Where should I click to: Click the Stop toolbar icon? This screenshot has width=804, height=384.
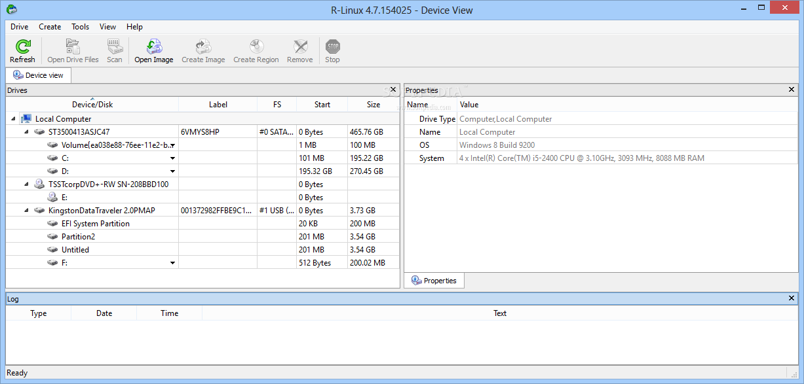[x=333, y=46]
